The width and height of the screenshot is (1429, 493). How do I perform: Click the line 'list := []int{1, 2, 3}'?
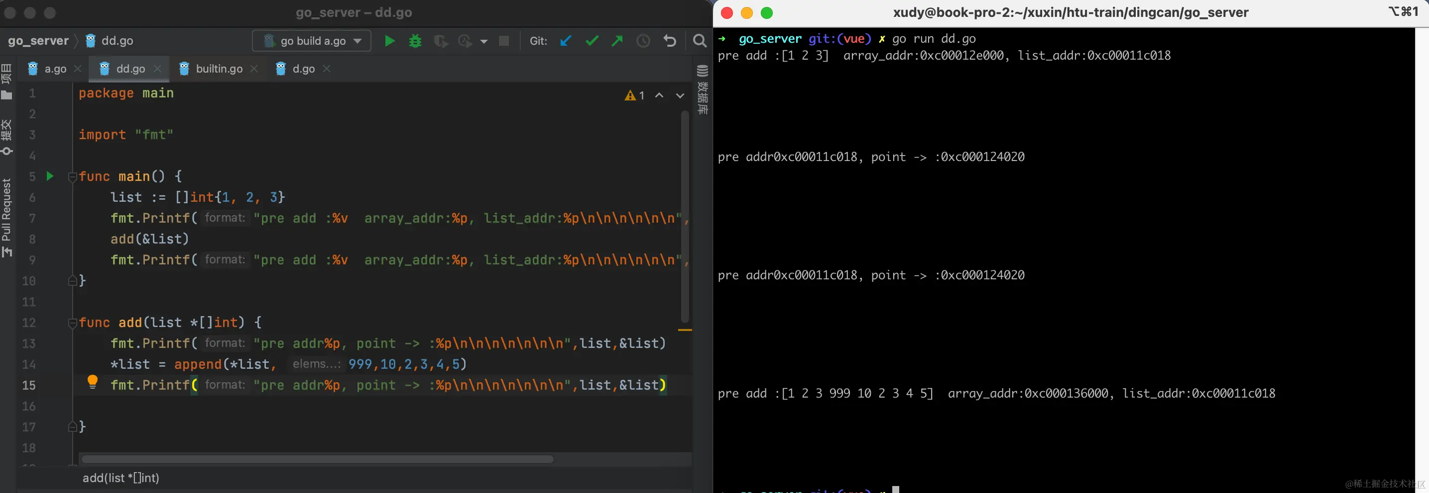pos(198,197)
